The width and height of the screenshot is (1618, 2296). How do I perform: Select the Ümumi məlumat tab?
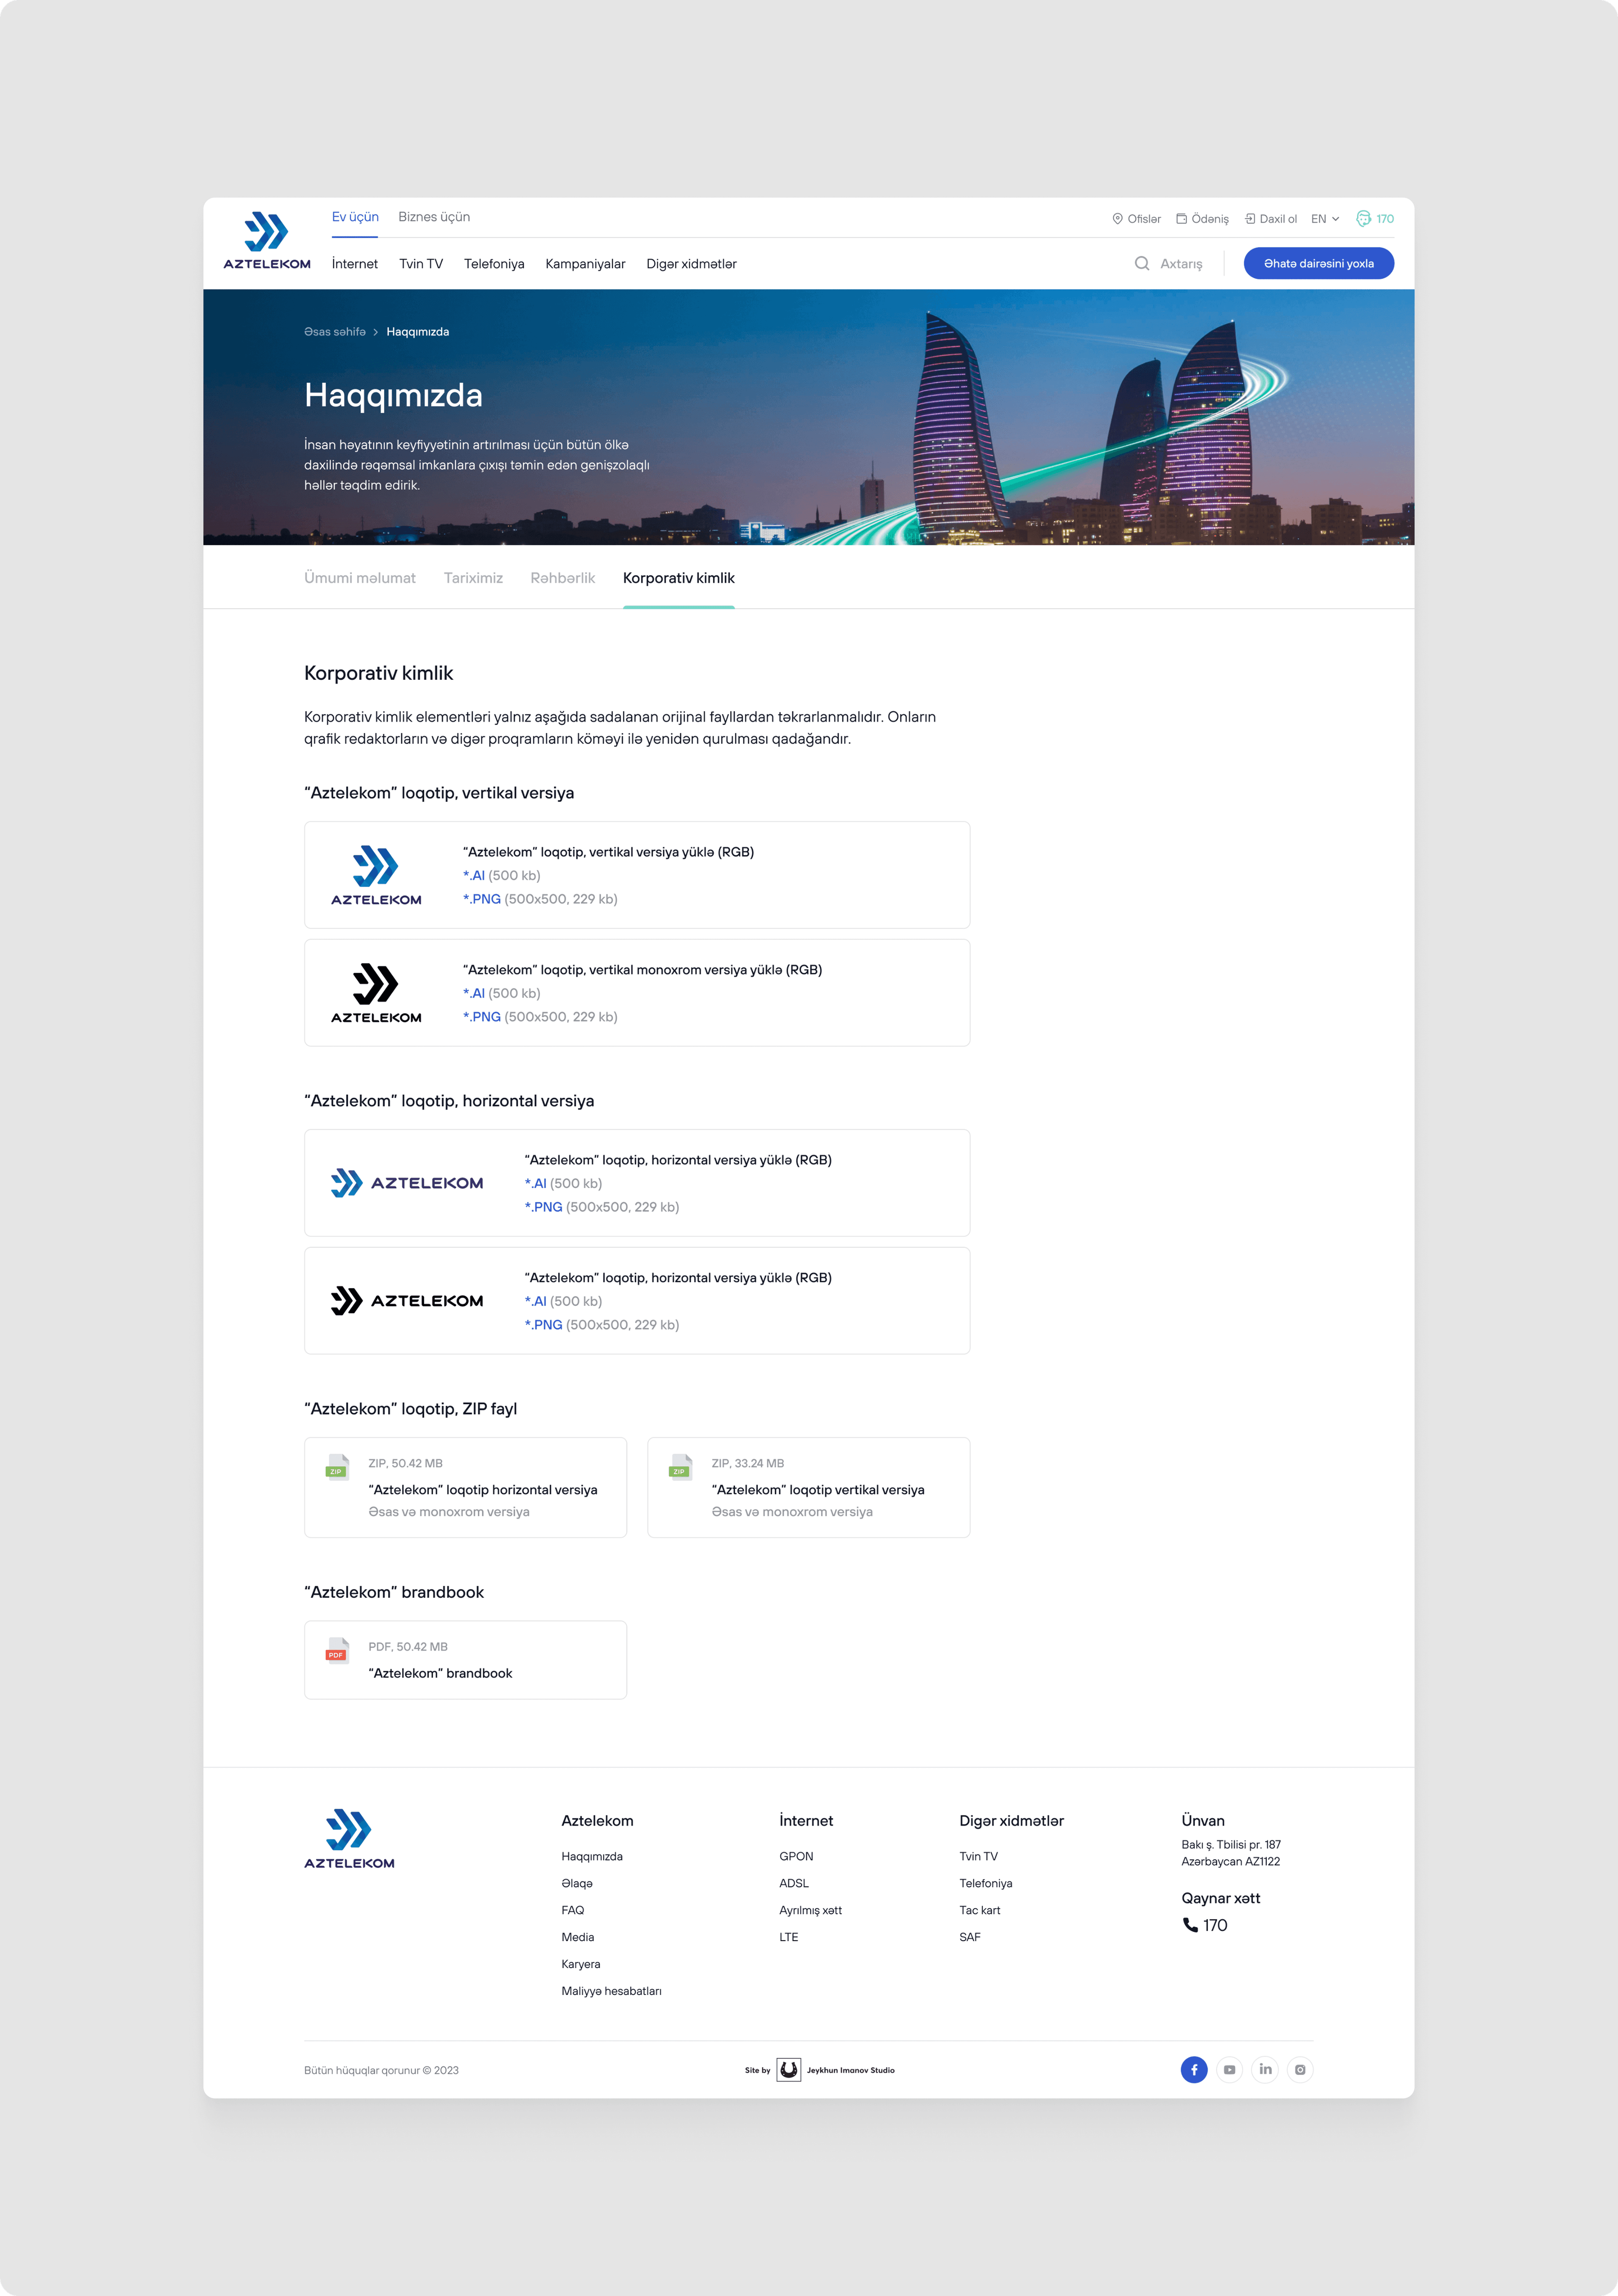[360, 578]
